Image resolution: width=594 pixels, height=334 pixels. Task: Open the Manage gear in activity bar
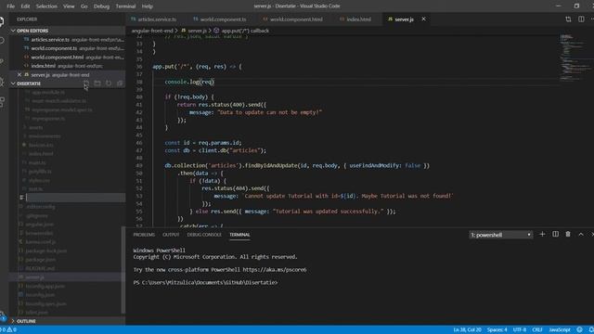point(2,315)
